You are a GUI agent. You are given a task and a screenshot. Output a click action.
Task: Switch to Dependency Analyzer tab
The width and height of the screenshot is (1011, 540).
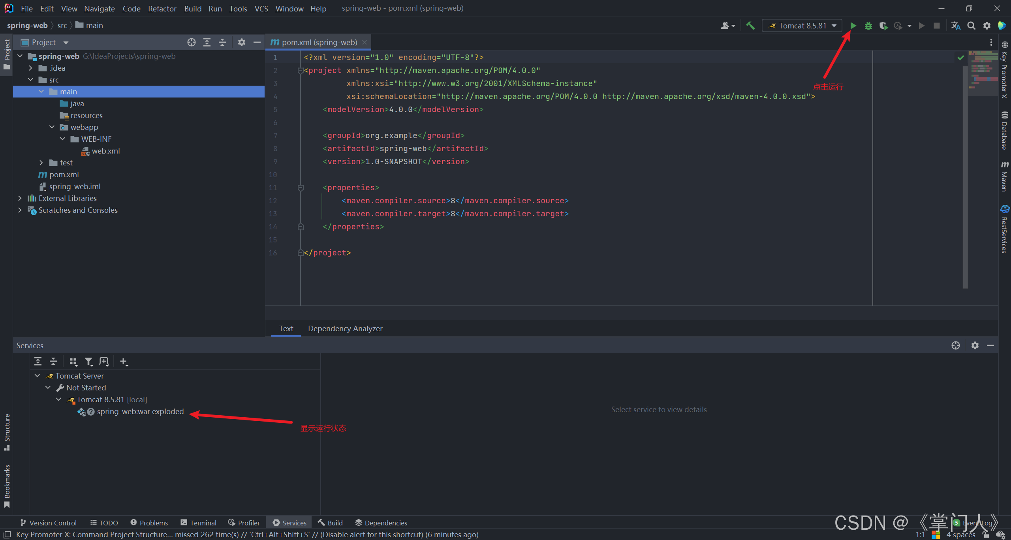tap(345, 328)
